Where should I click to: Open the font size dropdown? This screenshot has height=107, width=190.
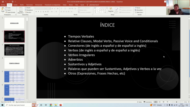[50, 9]
